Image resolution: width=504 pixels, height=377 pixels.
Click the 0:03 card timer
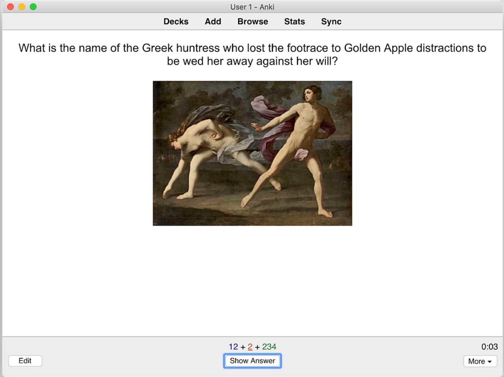489,347
